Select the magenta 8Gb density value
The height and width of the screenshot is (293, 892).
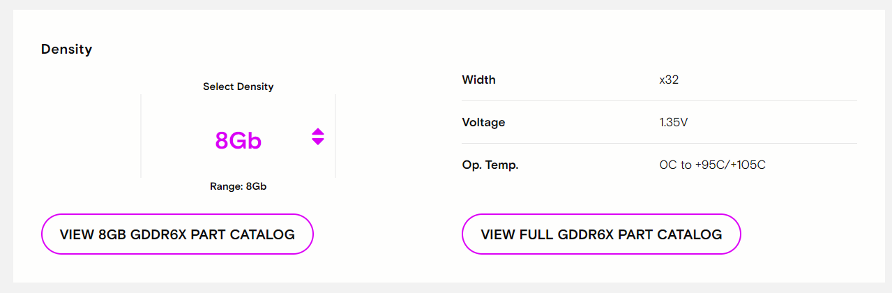coord(238,140)
